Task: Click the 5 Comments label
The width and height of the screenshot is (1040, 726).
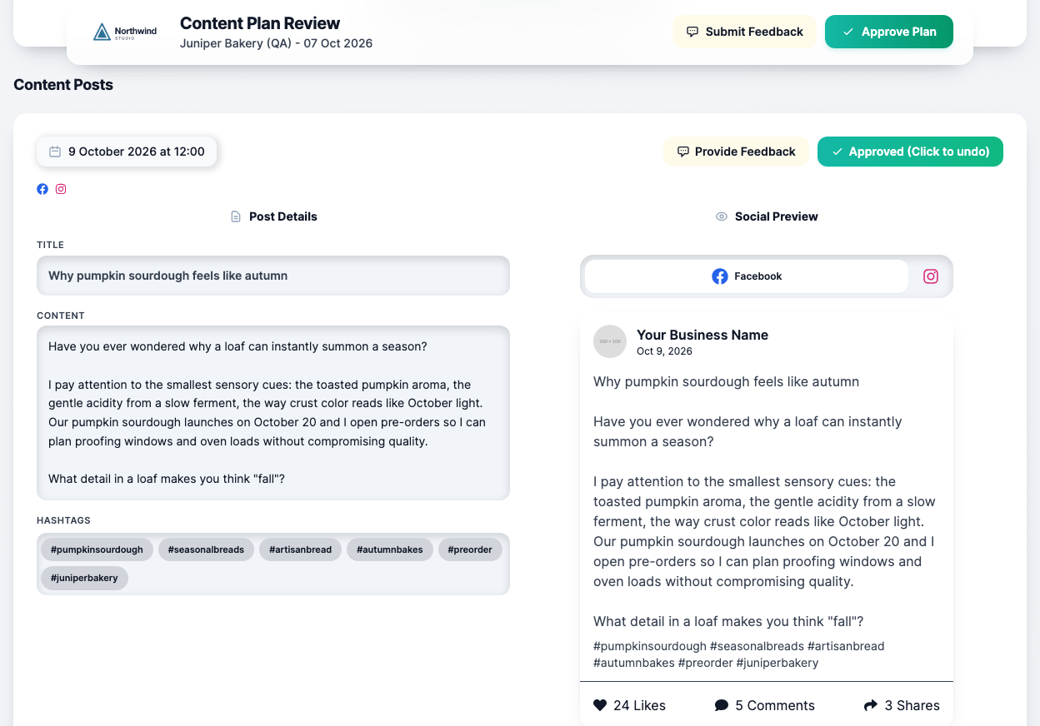Action: 775,705
